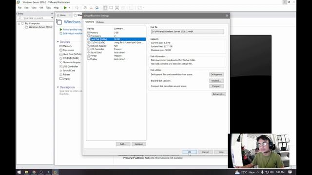Click Cancel in the settings dialog

[205, 152]
